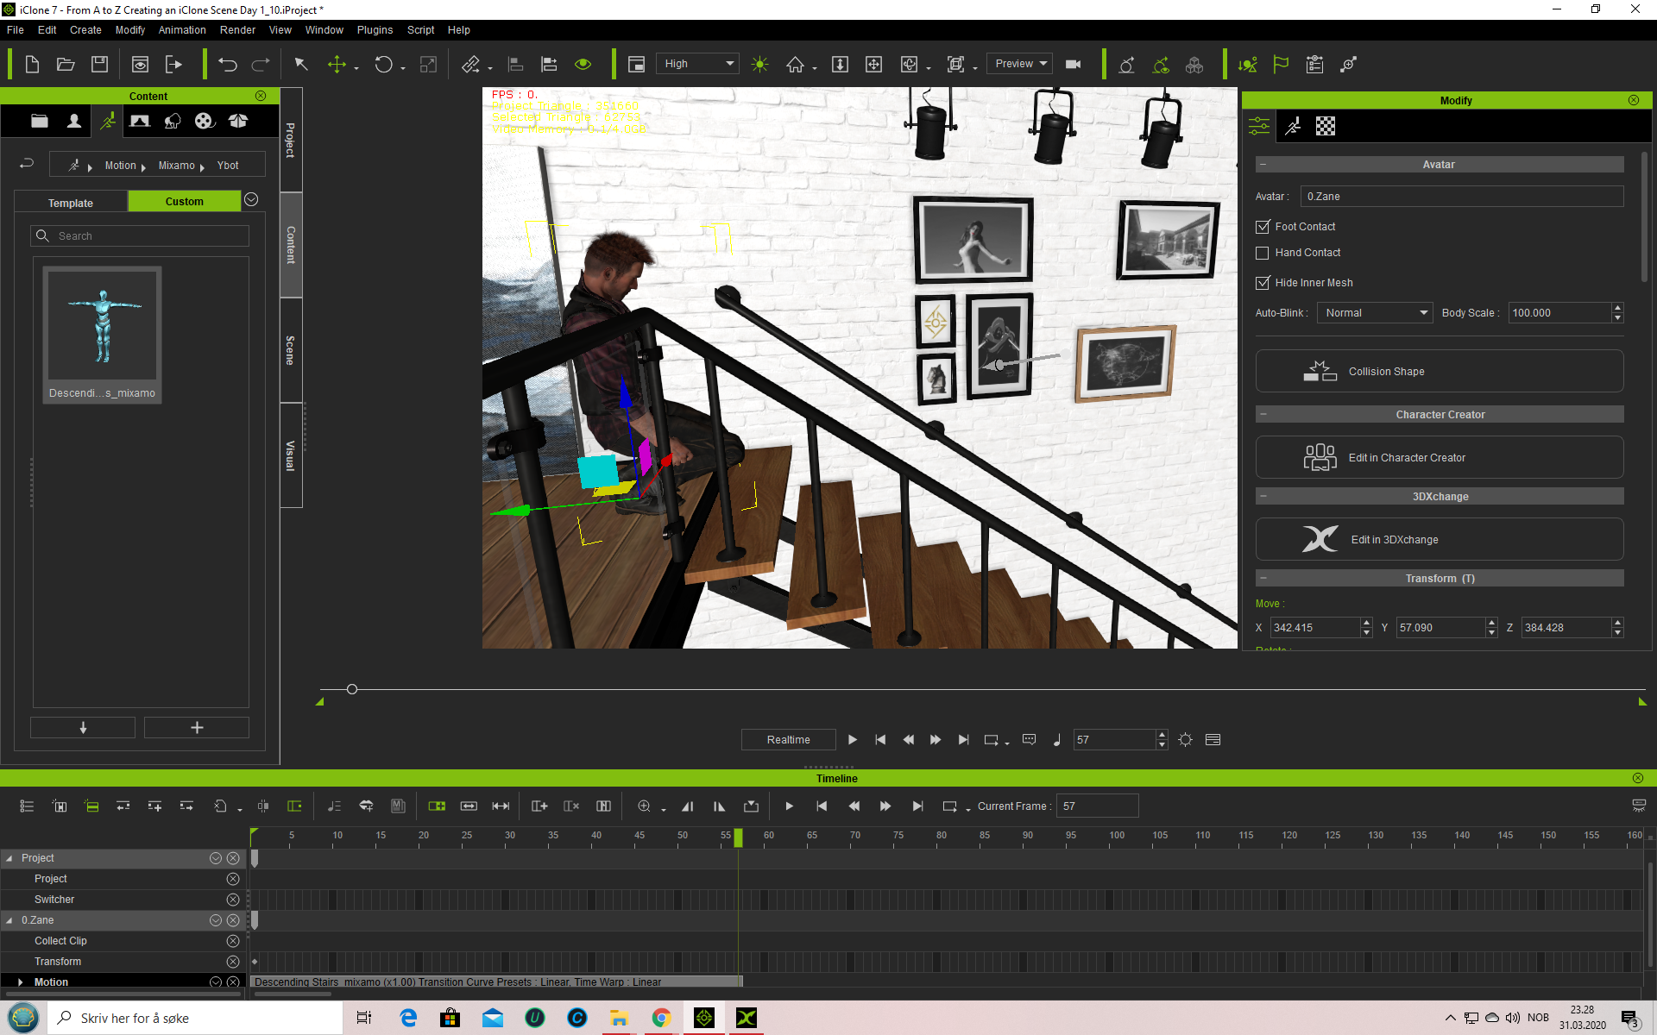This screenshot has width=1657, height=1035.
Task: Toggle 0.Zane track options circle
Action: 216,920
